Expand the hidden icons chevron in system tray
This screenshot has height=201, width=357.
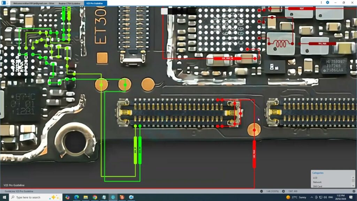[x=312, y=198]
